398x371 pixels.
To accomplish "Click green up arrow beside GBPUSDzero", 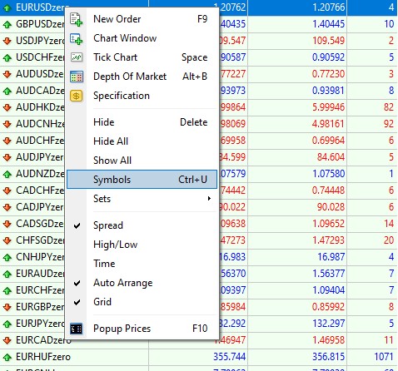I will point(7,24).
